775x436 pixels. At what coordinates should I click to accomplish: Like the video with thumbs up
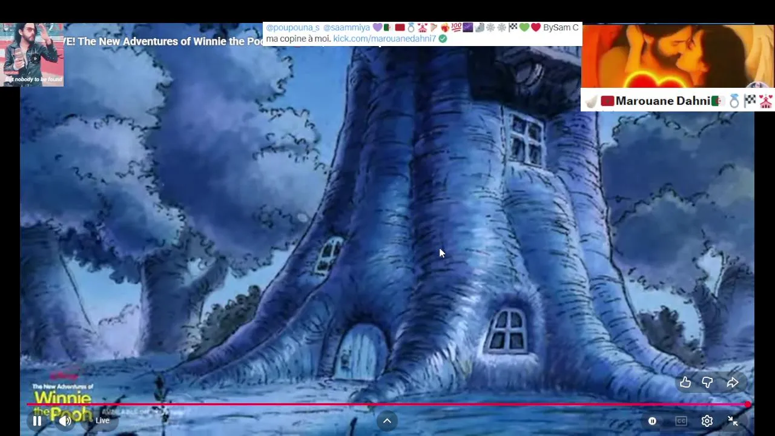[x=685, y=382]
